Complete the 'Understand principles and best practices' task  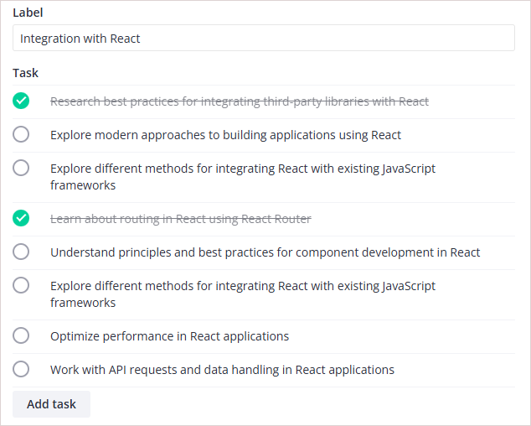click(21, 252)
